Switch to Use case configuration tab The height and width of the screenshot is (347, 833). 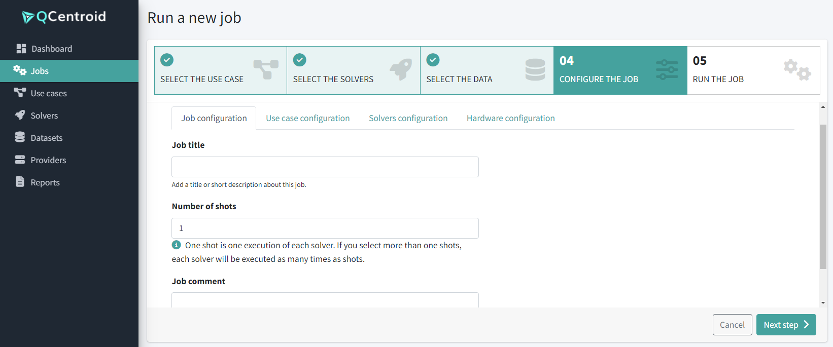307,118
